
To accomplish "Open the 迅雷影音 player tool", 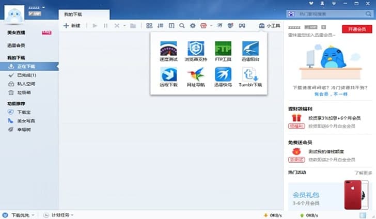I will 250,51.
